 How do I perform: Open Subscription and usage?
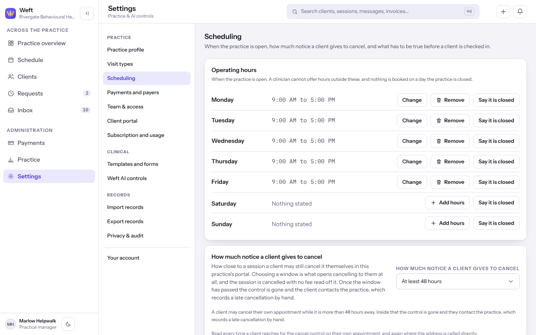tap(147, 135)
